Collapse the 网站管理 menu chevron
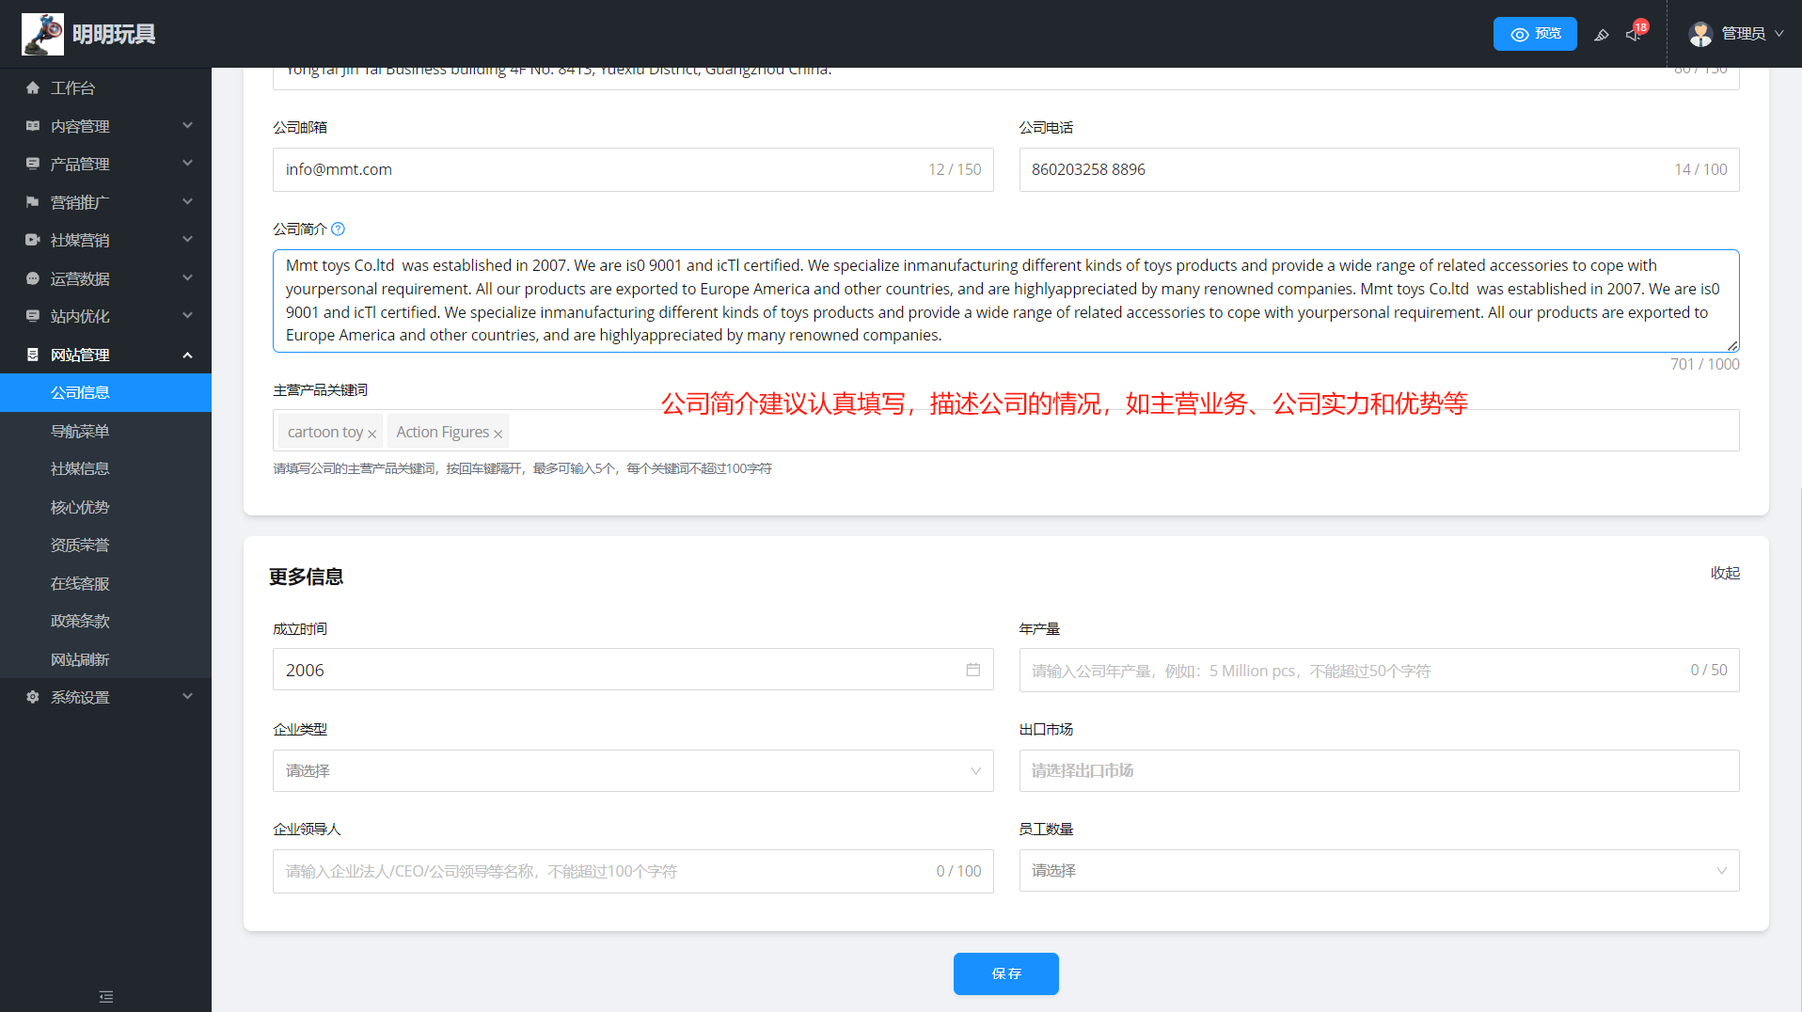Image resolution: width=1802 pixels, height=1012 pixels. pos(187,355)
